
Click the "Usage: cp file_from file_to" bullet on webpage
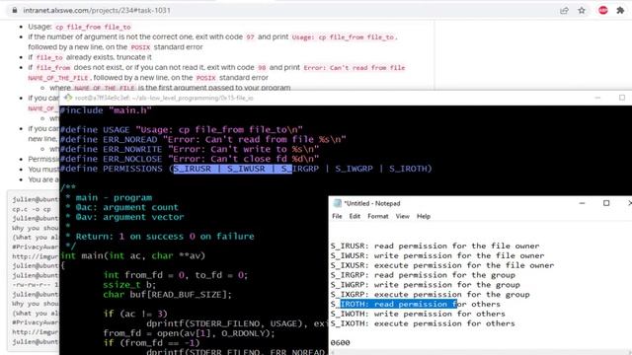(79, 27)
